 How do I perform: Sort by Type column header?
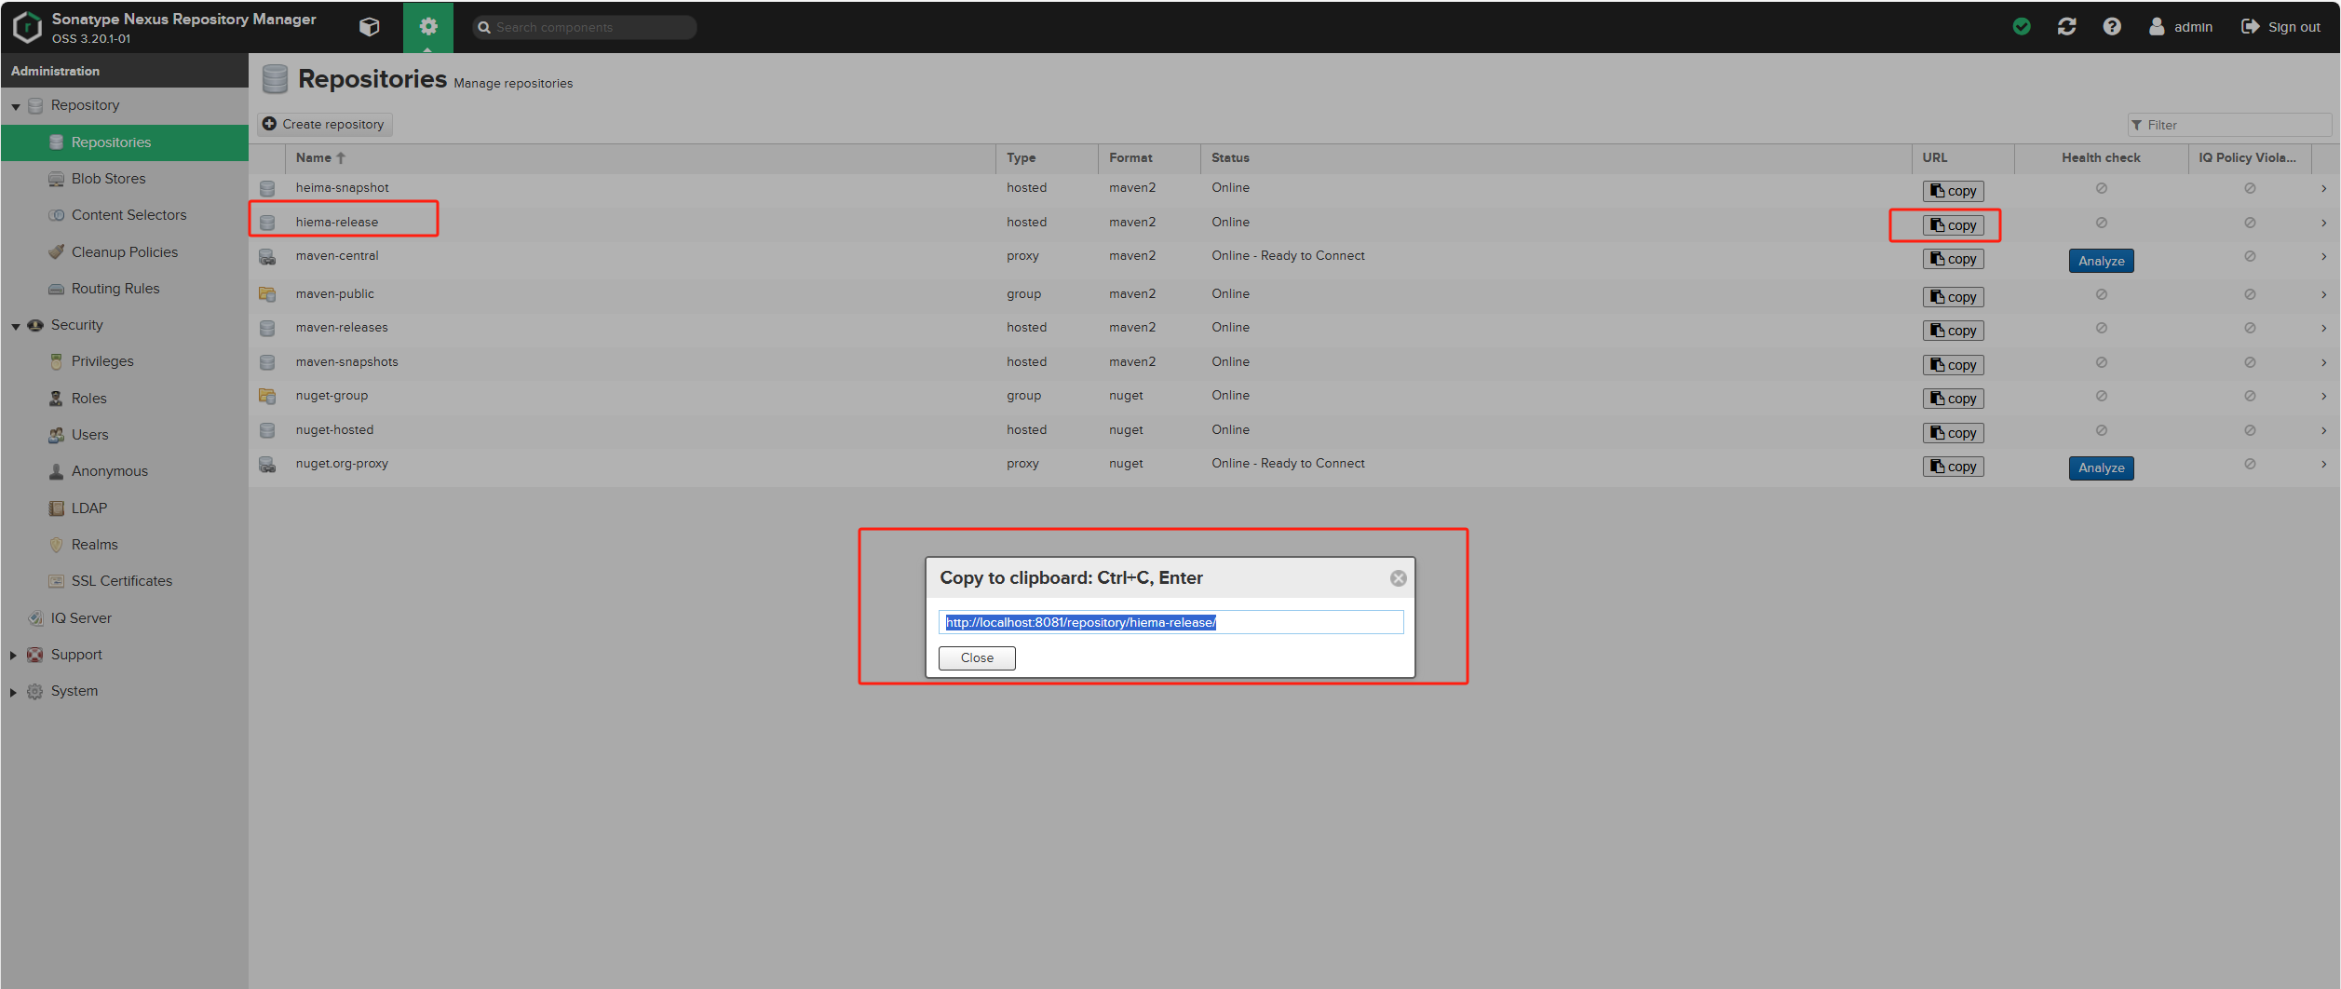point(1048,158)
